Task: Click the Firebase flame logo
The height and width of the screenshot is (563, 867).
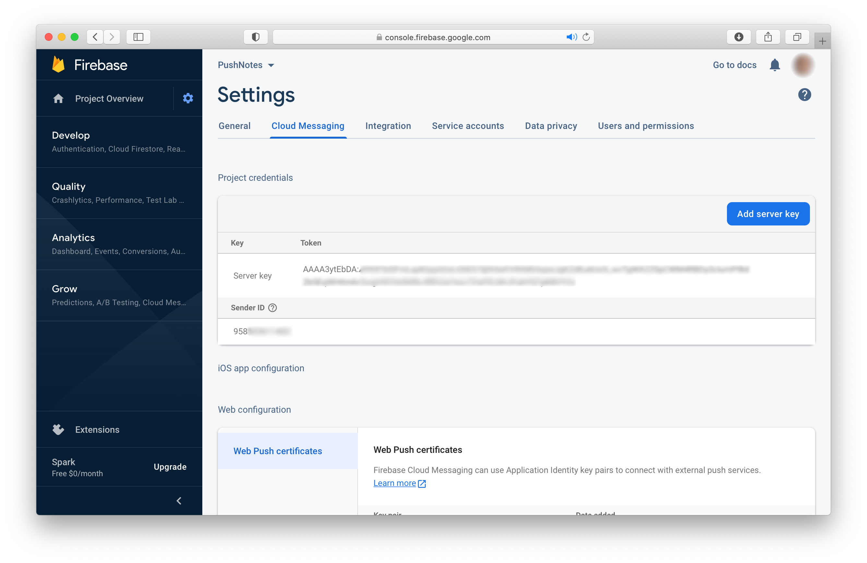Action: pos(58,65)
